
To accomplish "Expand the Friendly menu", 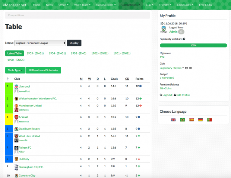I will click(x=165, y=5).
